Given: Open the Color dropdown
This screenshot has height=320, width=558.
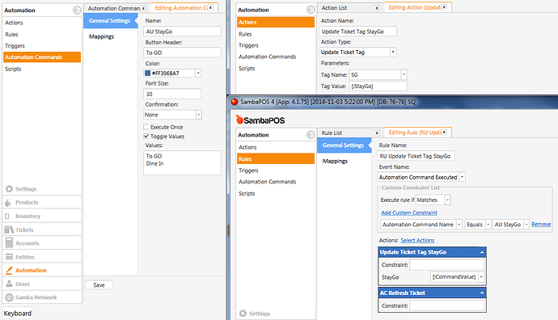Looking at the screenshot, I should pos(198,74).
